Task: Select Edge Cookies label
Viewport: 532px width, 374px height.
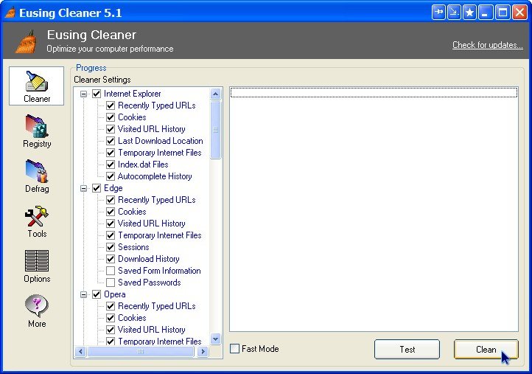Action: (x=132, y=212)
